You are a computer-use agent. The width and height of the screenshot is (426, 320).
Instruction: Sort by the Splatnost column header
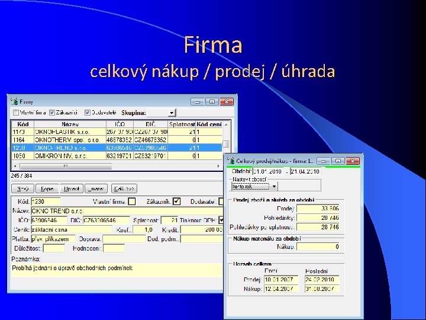pos(182,124)
